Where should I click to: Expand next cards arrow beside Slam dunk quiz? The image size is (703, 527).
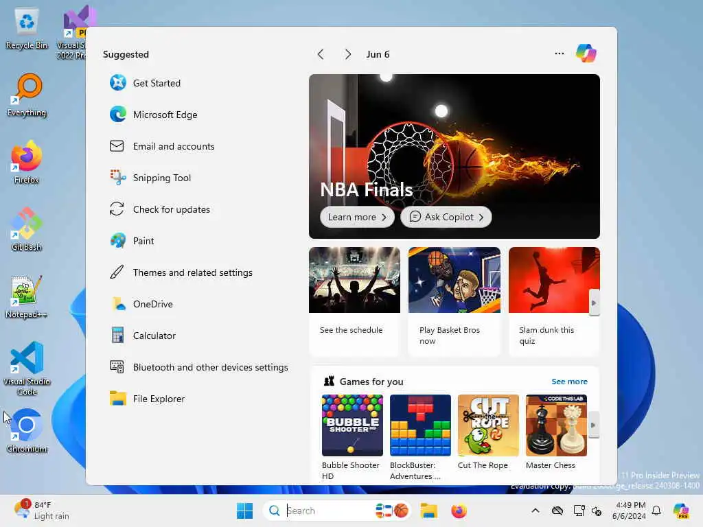594,303
